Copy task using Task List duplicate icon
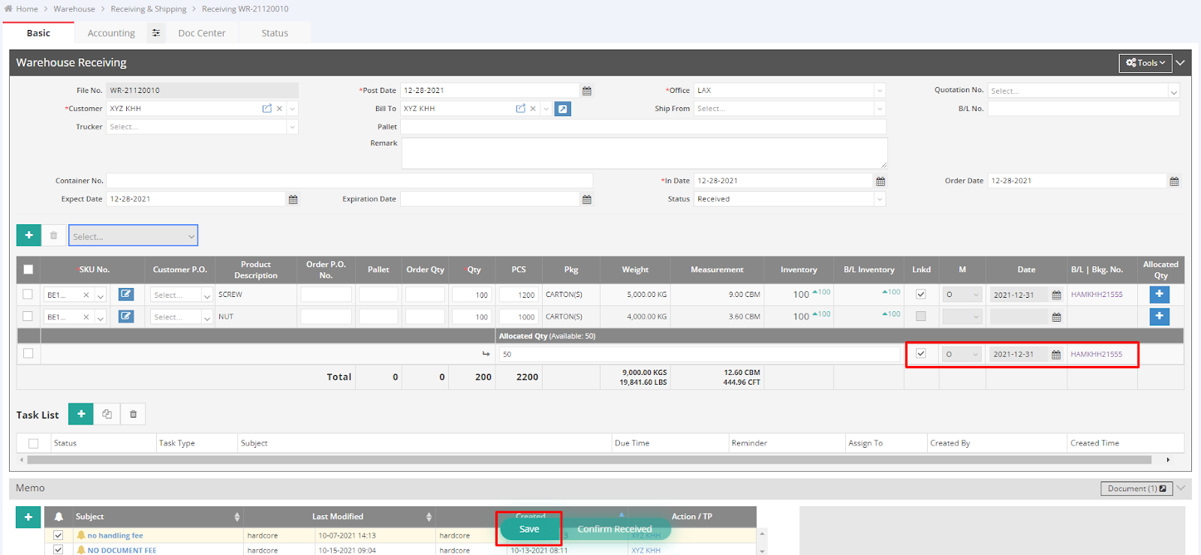Image resolution: width=1201 pixels, height=555 pixels. click(107, 414)
